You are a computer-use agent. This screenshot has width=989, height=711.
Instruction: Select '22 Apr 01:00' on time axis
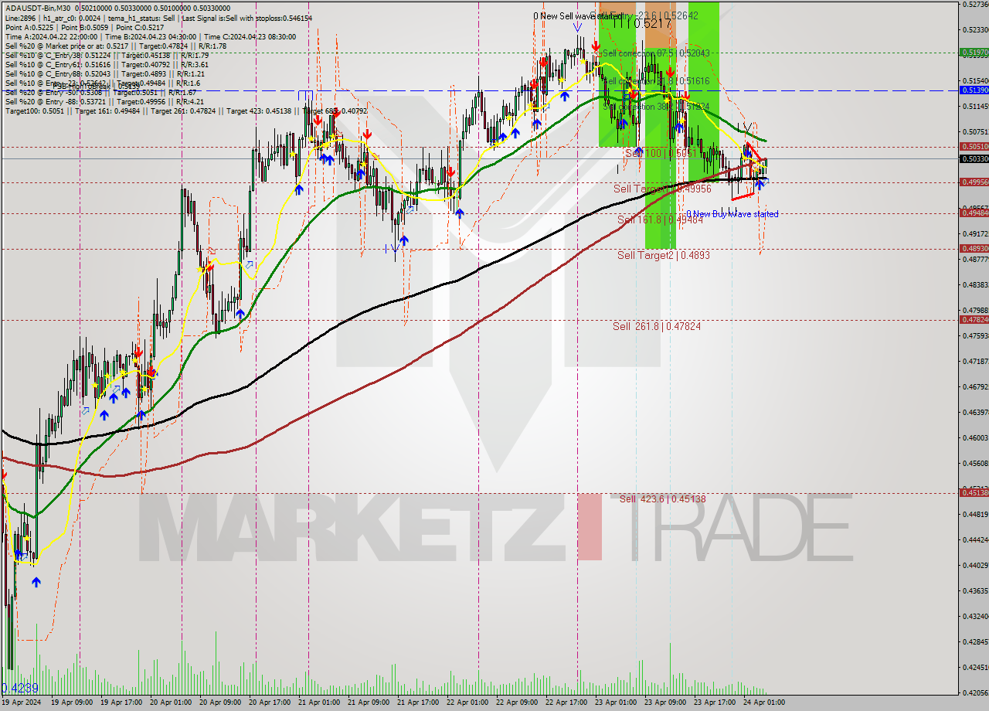click(x=468, y=702)
